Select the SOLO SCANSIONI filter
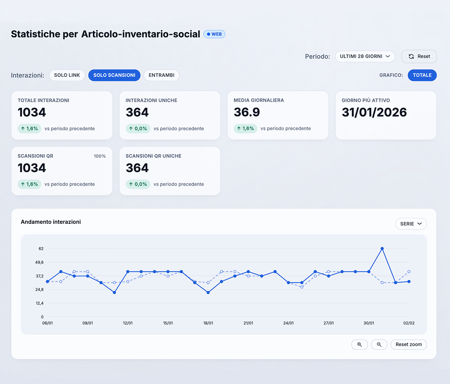This screenshot has width=450, height=384. (114, 75)
